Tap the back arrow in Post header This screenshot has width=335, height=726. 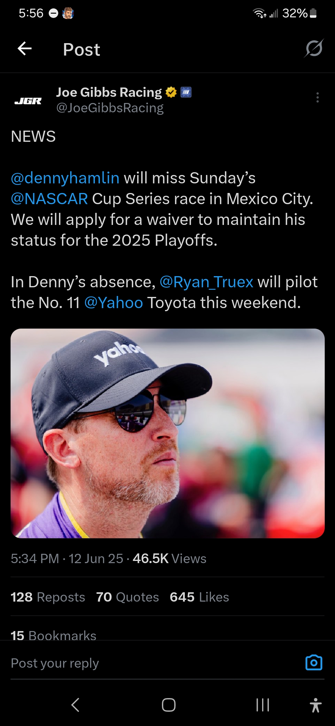(x=25, y=49)
